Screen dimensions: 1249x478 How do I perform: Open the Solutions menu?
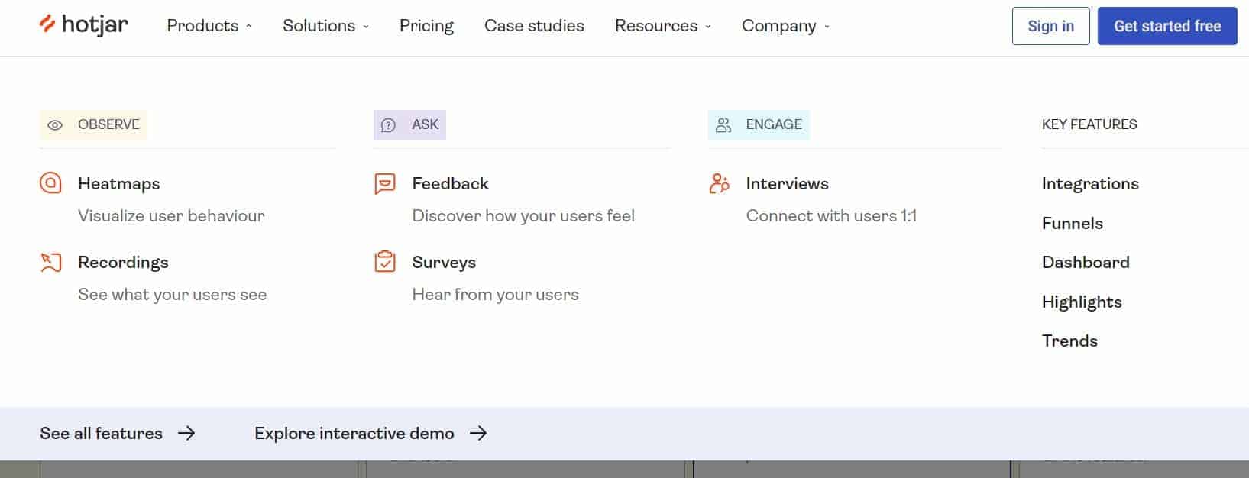point(326,26)
